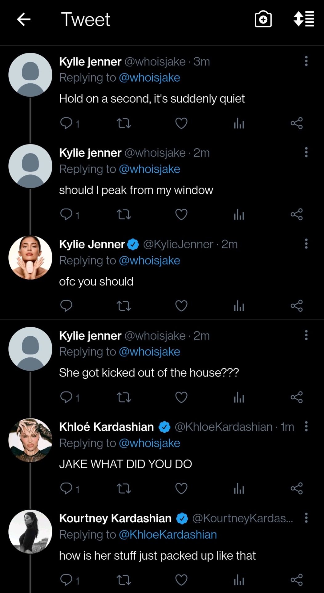324x593 pixels.
Task: Tap the back arrow in the header
Action: [x=24, y=19]
